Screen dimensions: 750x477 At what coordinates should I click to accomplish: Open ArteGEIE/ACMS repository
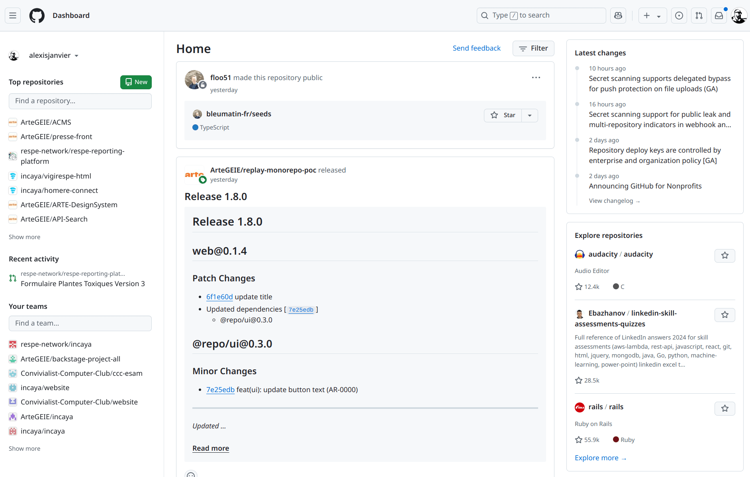46,122
